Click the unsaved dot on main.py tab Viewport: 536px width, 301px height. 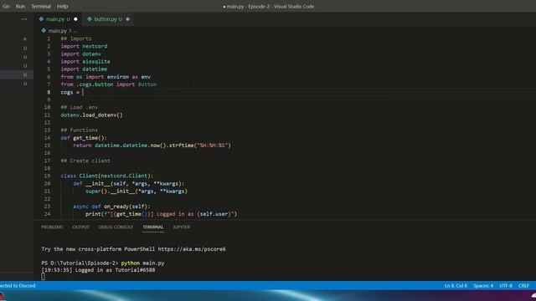(75, 19)
